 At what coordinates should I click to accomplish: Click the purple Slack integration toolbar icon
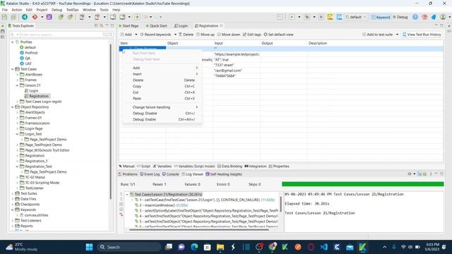click(49, 17)
